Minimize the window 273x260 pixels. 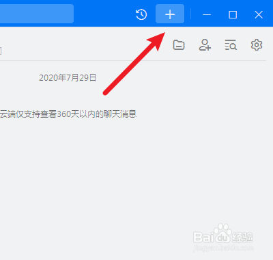[x=207, y=15]
